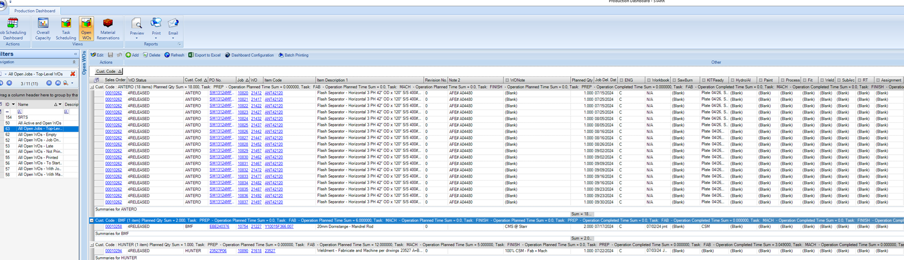
Task: Select filter All Open WOs - Printed
Action: click(x=38, y=158)
